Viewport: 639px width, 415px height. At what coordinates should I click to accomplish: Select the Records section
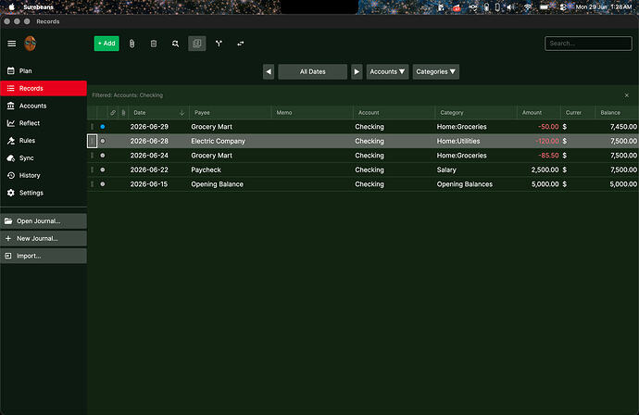click(44, 88)
